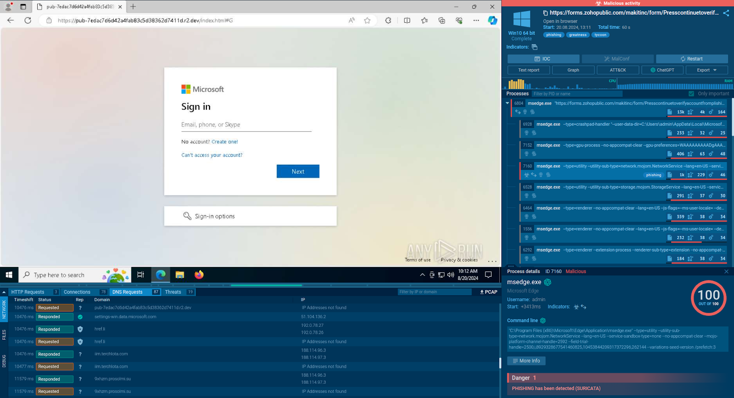
Task: Switch to the HTTP Requests tab
Action: click(28, 292)
